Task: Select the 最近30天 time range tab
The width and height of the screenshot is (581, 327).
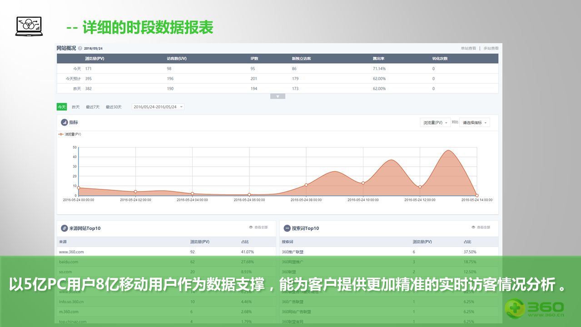Action: [x=114, y=107]
